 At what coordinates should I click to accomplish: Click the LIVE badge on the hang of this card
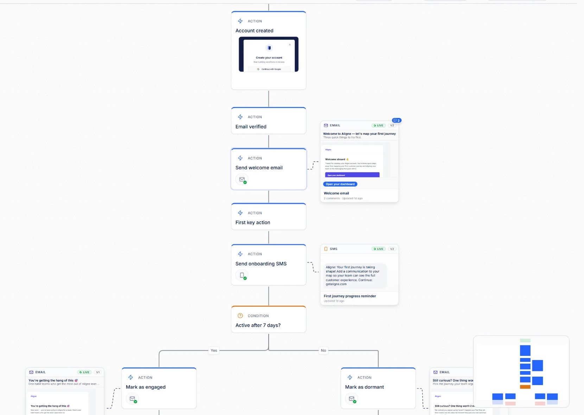pos(84,372)
